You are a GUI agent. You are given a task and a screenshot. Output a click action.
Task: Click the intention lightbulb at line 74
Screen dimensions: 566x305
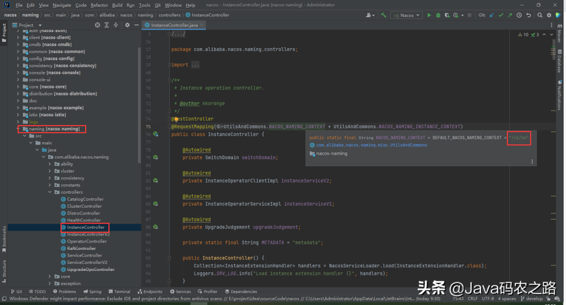pyautogui.click(x=176, y=119)
